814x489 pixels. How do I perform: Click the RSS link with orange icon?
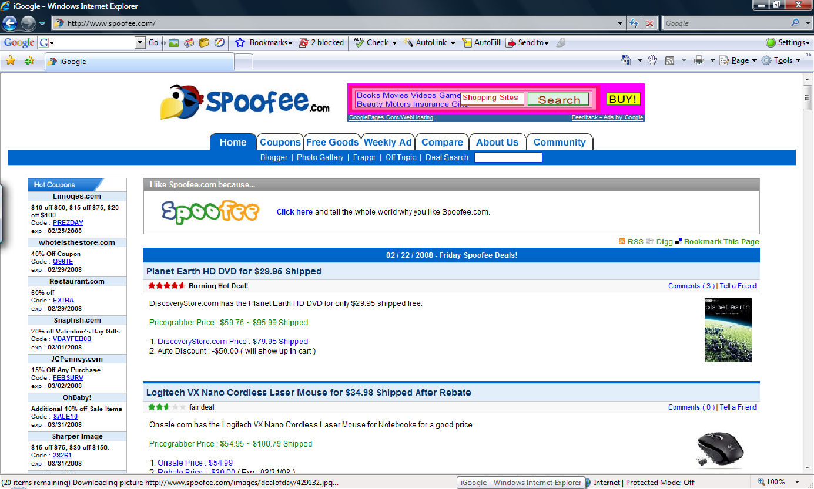pyautogui.click(x=631, y=241)
